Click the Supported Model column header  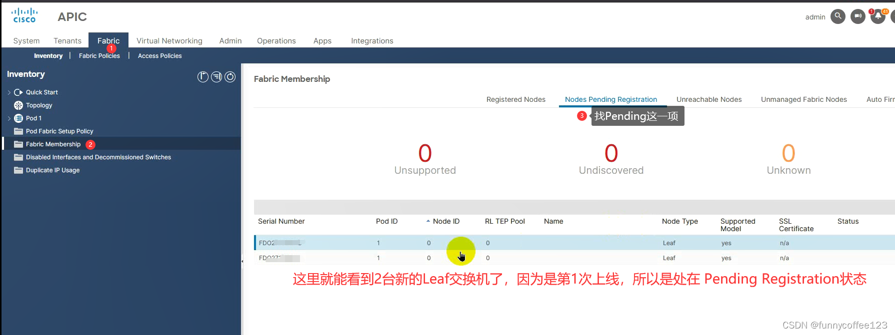coord(738,225)
